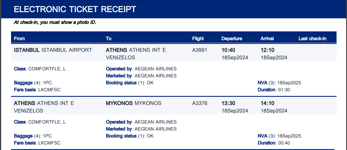Image resolution: width=347 pixels, height=150 pixels.
Task: Click the MYKONOS MYKONOS destination text
Action: (134, 103)
